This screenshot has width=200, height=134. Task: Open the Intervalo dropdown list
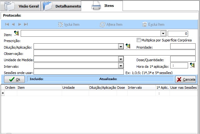coord(121,66)
